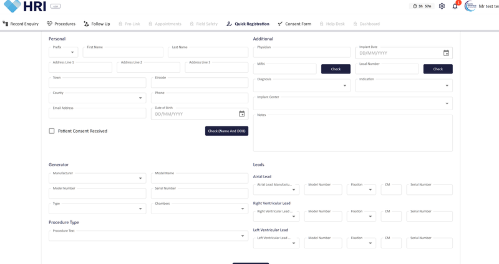Image resolution: width=499 pixels, height=264 pixels.
Task: Click the Quick Registration person icon
Action: tap(229, 24)
